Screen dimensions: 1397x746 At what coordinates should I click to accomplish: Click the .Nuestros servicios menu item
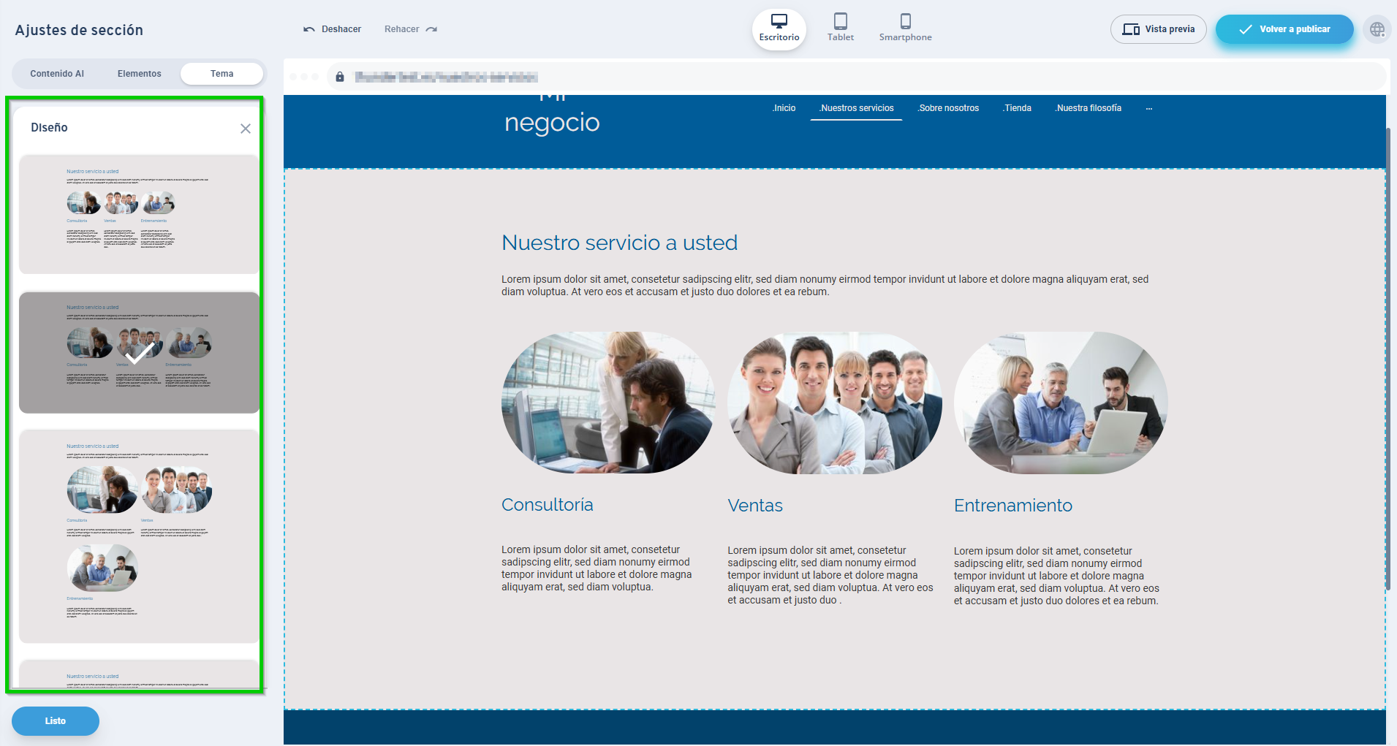click(856, 107)
